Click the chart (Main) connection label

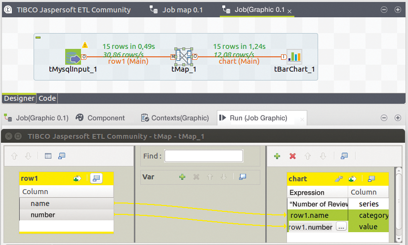click(239, 61)
